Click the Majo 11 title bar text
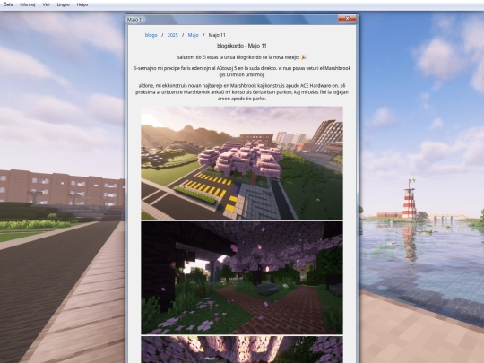Viewport: 484px width, 363px height. point(136,20)
